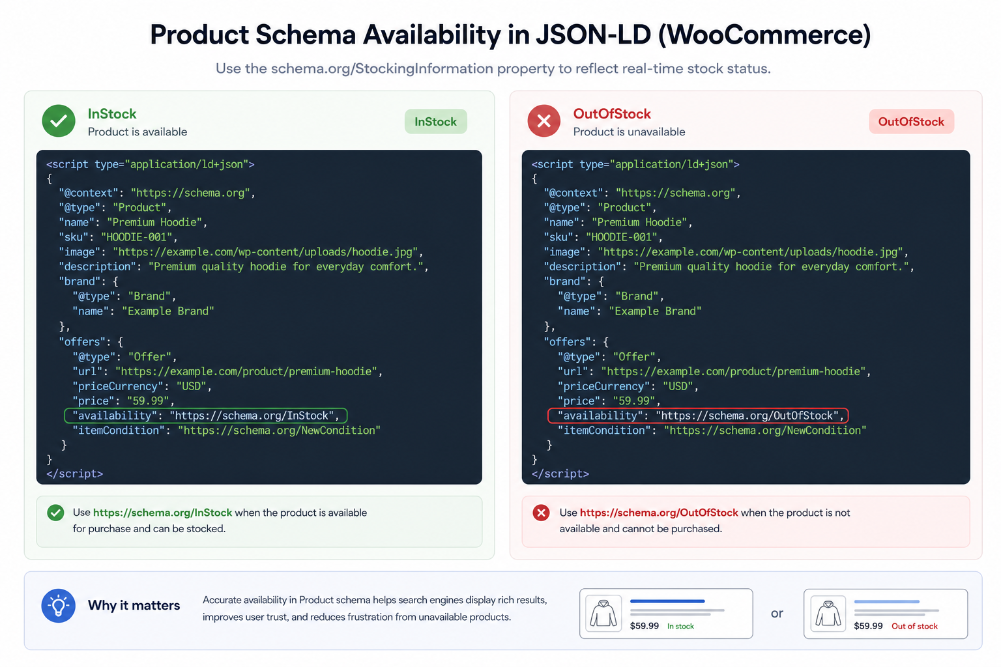The image size is (1001, 667).
Task: Click priceCurrency USD line in the OutOfStock code
Action: tap(628, 386)
